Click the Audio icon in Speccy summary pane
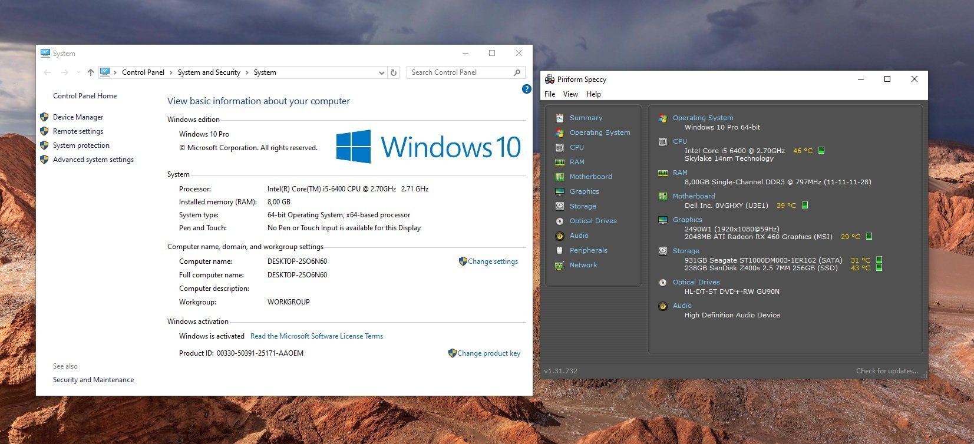974x444 pixels. tap(663, 306)
